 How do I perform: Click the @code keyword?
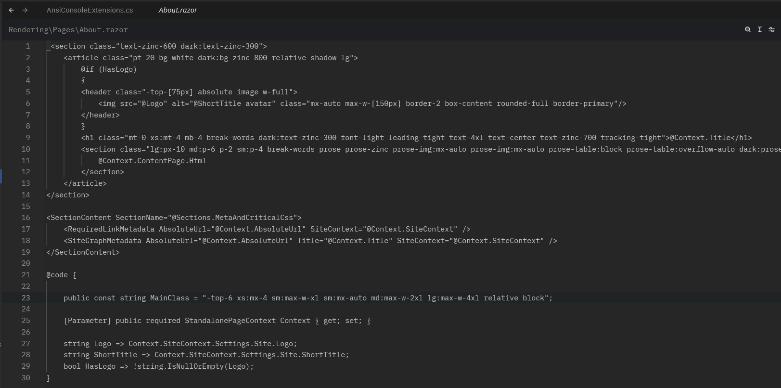click(57, 275)
